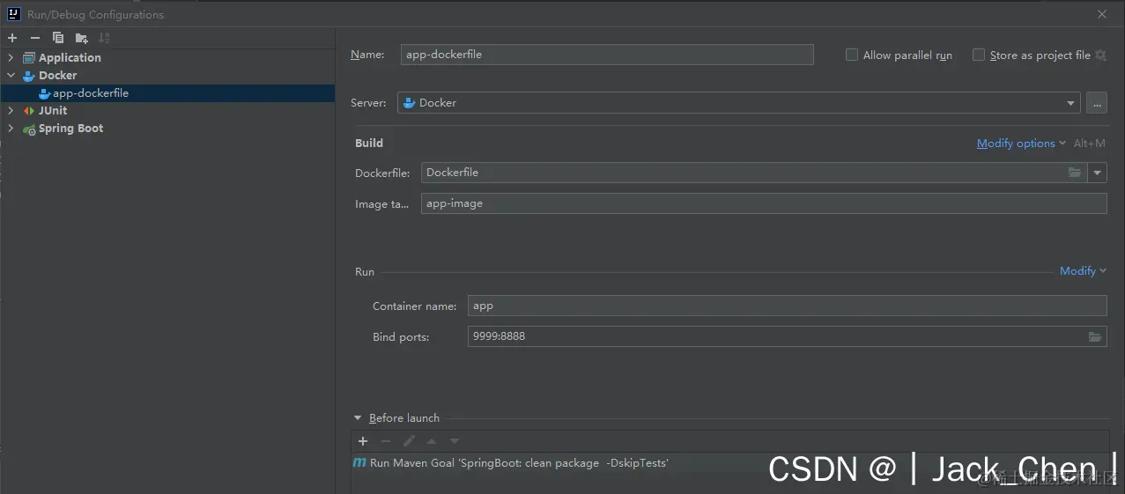Collapse the Before launch section

(358, 418)
